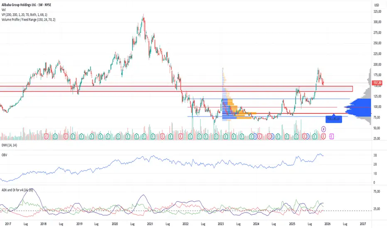
Task: Click the leftmost red earnings E marker
Action: [x=46, y=136]
